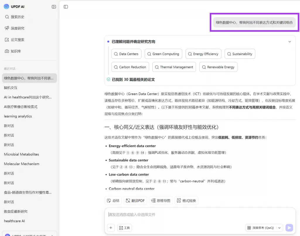Toggle the panel icon above the chat area
The height and width of the screenshot is (236, 300).
point(66,6)
